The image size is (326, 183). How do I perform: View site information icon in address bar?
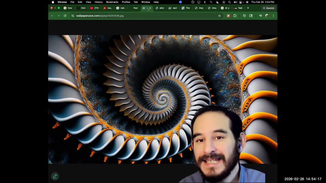[x=73, y=16]
